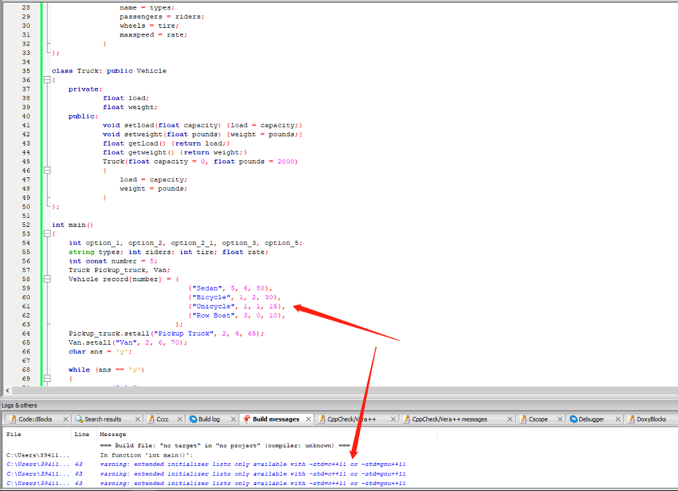Screen dimensions: 678x491
Task: Click the setweight function on line 42
Action: coord(203,134)
